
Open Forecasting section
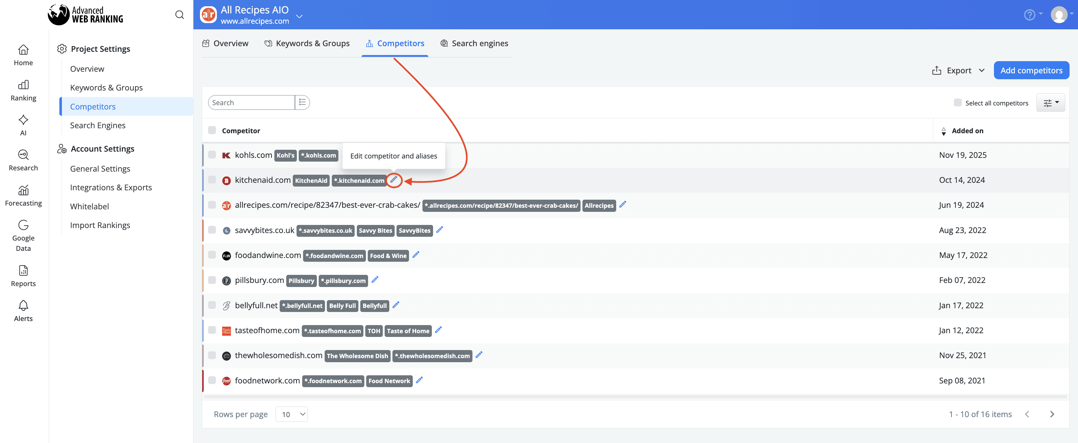(23, 196)
